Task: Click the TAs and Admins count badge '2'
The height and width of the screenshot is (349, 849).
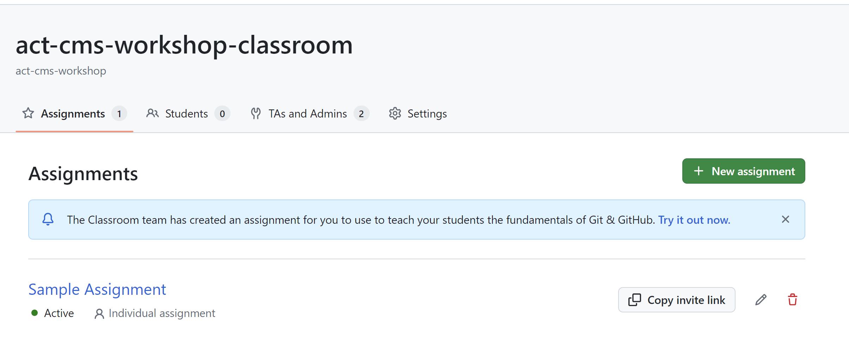Action: coord(361,114)
